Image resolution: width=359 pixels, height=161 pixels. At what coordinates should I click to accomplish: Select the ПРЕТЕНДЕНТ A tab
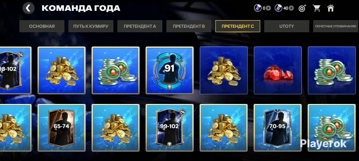click(x=140, y=26)
